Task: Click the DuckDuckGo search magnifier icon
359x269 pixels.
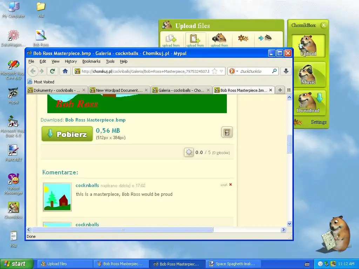Action: click(274, 71)
